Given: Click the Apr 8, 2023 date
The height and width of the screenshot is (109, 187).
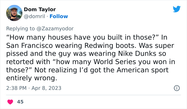Looking at the screenshot, I should tap(46, 88).
